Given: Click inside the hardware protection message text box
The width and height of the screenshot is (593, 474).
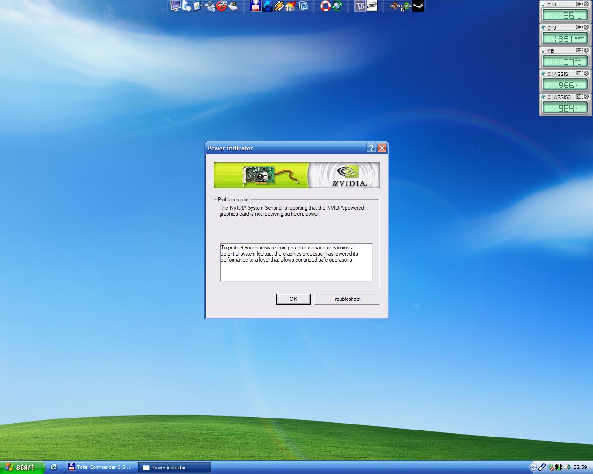Looking at the screenshot, I should 296,262.
